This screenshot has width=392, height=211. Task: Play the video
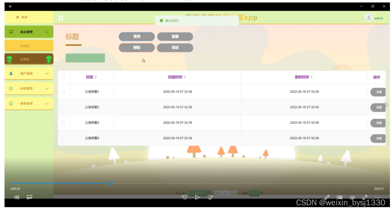[197, 197]
